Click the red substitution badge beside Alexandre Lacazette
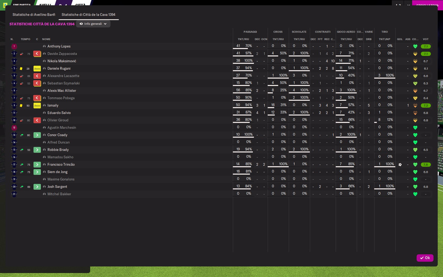This screenshot has height=277, width=443. click(x=37, y=76)
